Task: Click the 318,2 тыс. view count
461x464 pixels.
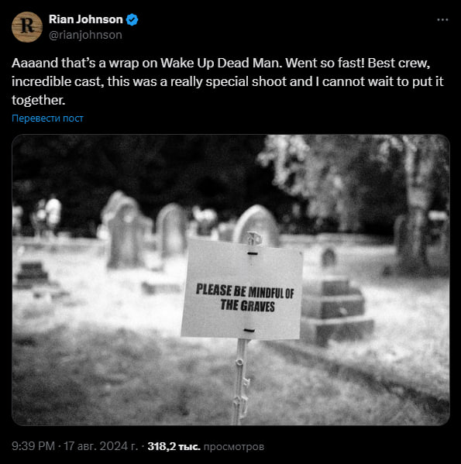Action: point(174,446)
